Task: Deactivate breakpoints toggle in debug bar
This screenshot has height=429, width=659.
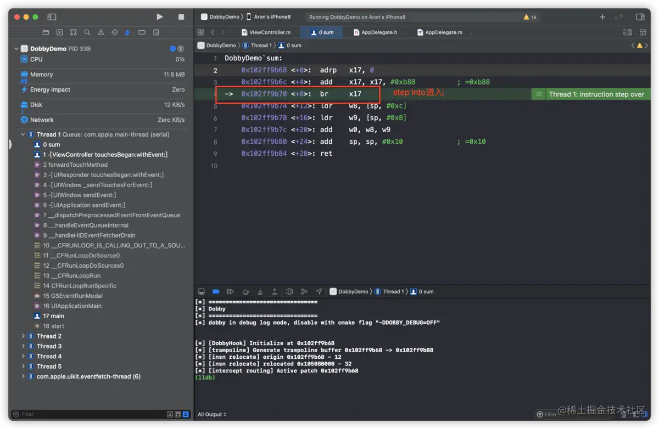Action: (216, 292)
